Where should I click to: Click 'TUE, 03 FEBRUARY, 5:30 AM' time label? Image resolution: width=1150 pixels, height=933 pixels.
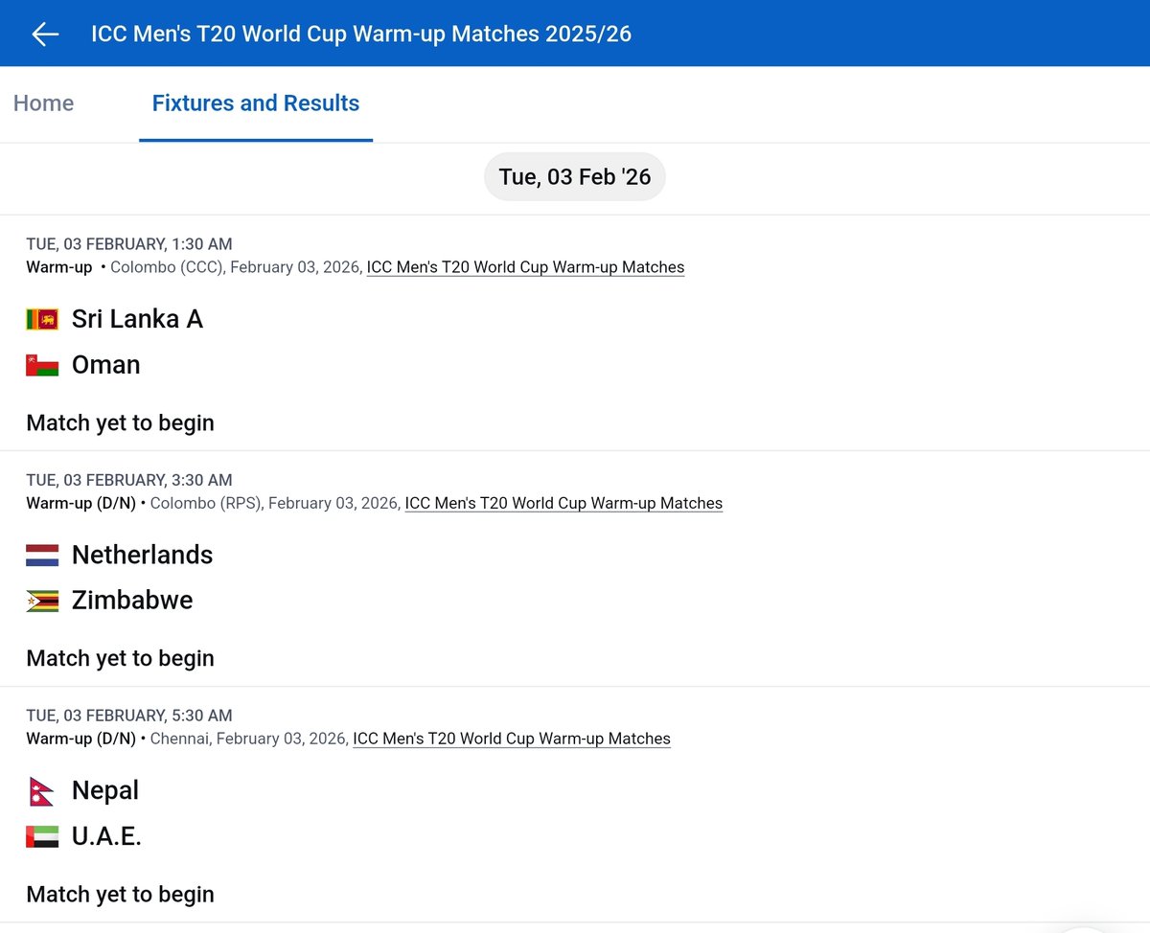click(129, 716)
